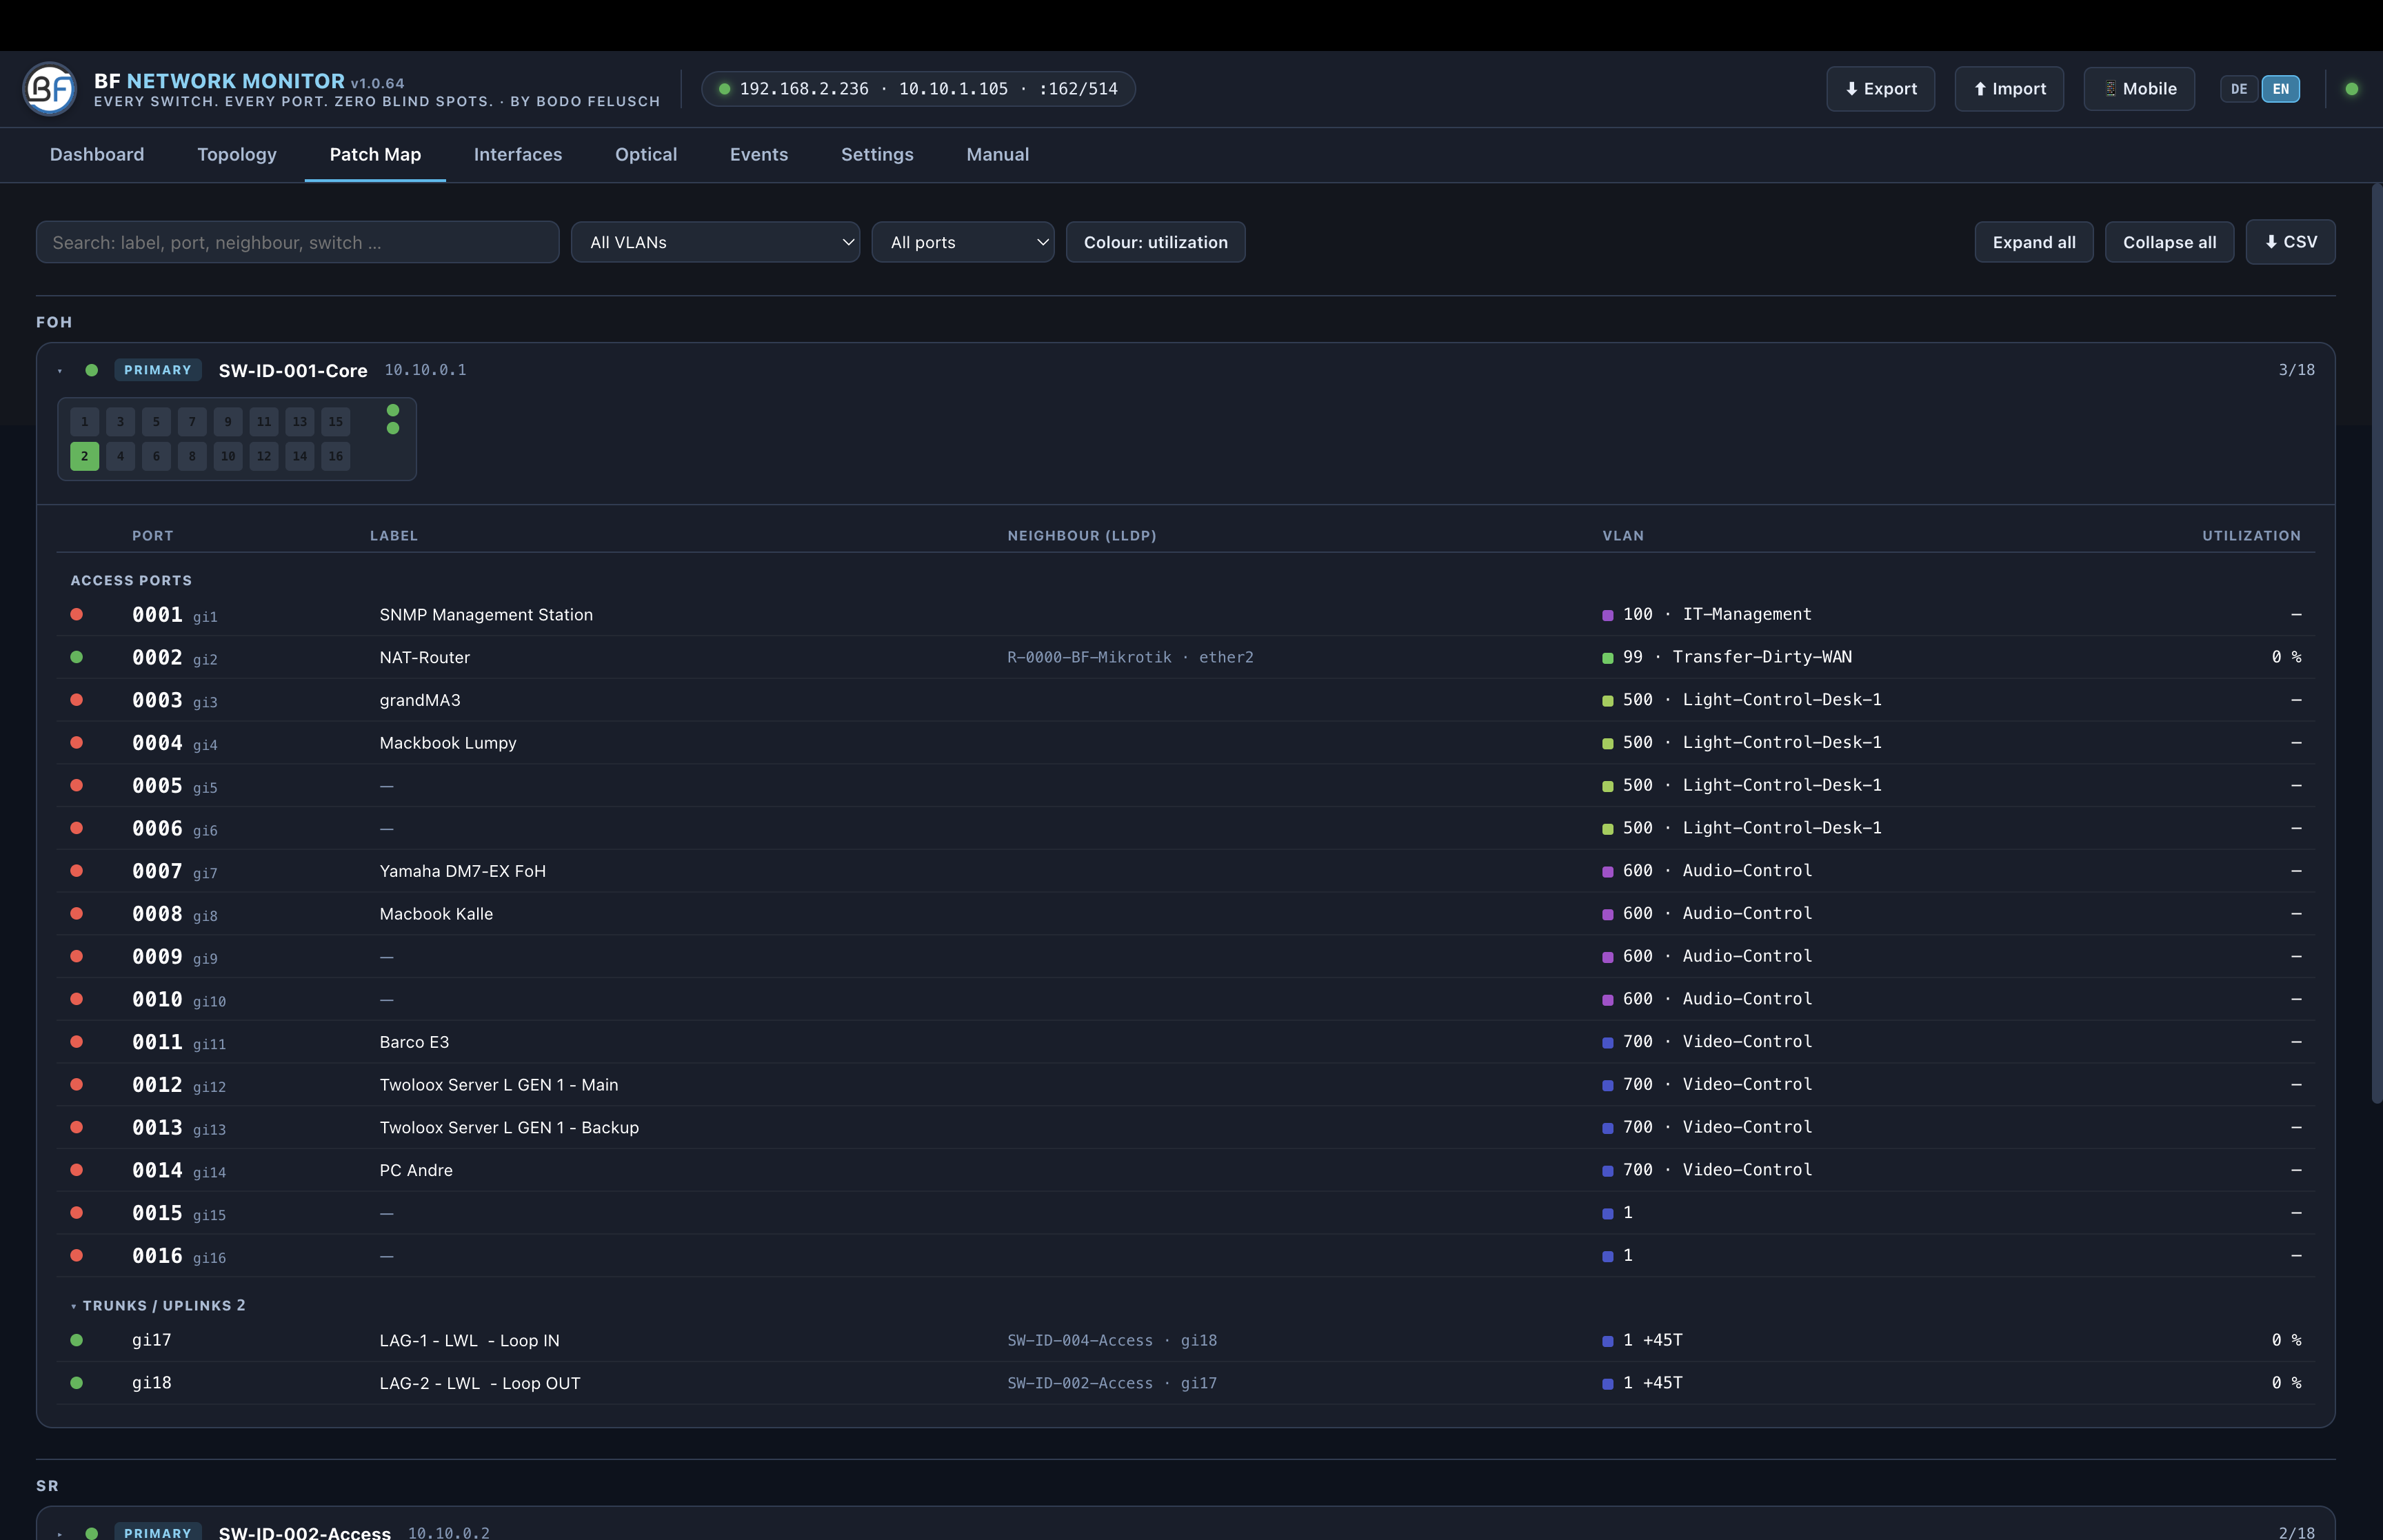
Task: Click the page vertical scrollbar
Action: coord(2376,643)
